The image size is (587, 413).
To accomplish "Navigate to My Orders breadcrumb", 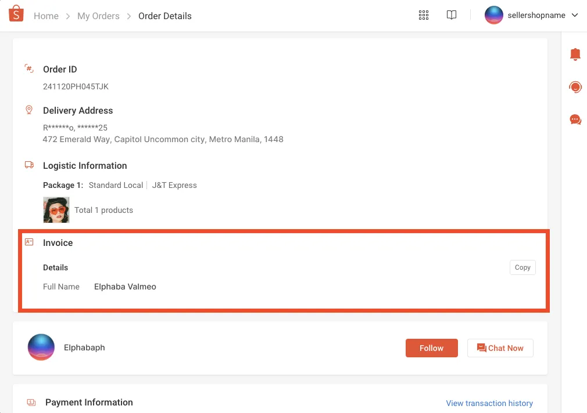I will point(98,16).
